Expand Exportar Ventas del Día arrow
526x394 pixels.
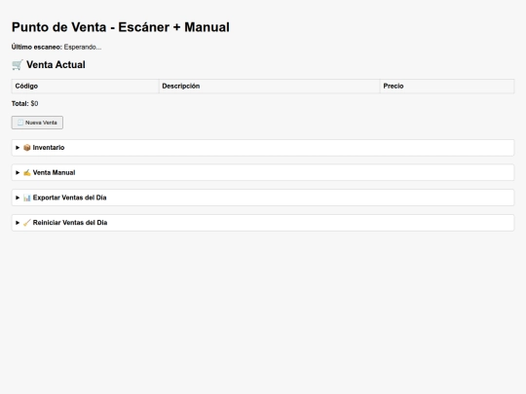18,197
